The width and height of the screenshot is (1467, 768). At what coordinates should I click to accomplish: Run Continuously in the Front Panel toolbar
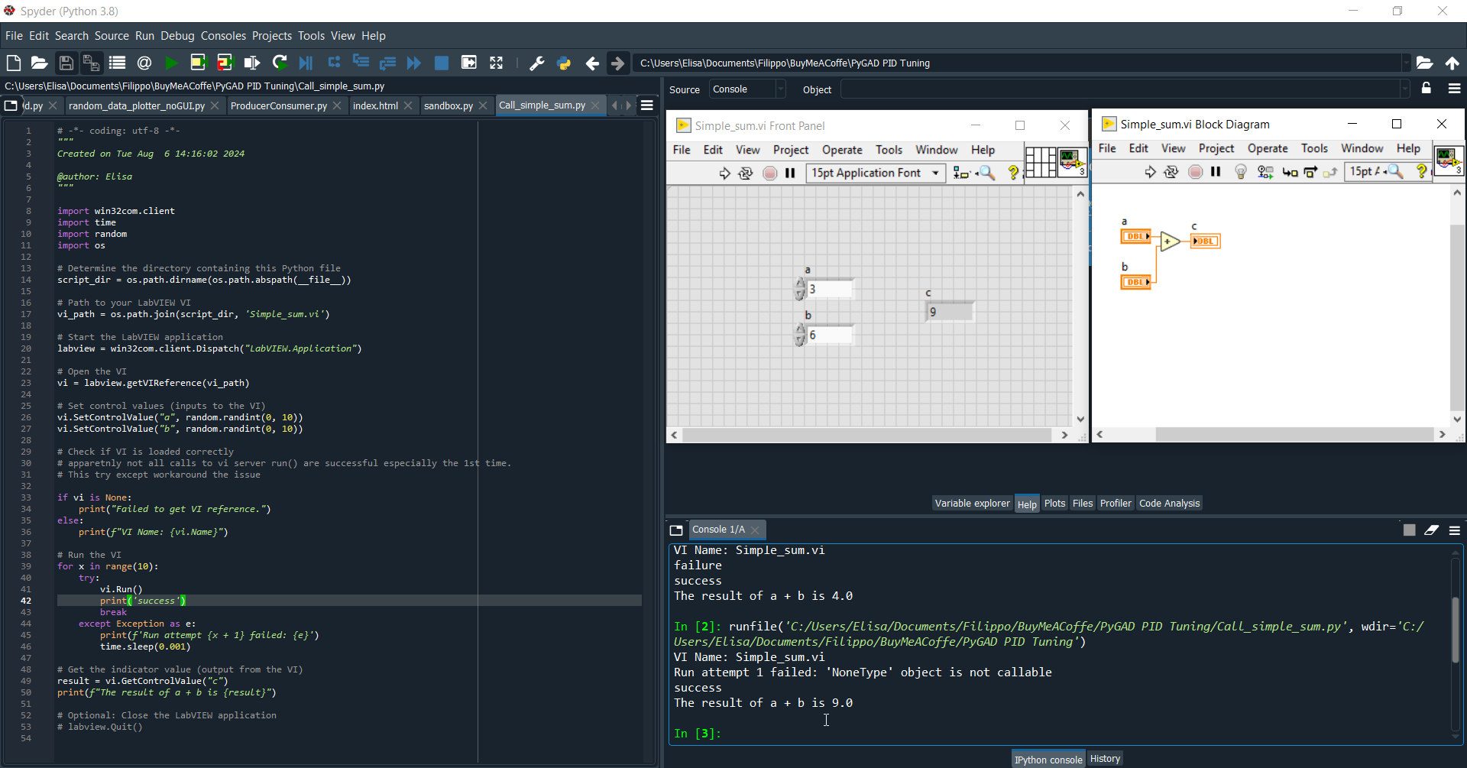point(746,173)
